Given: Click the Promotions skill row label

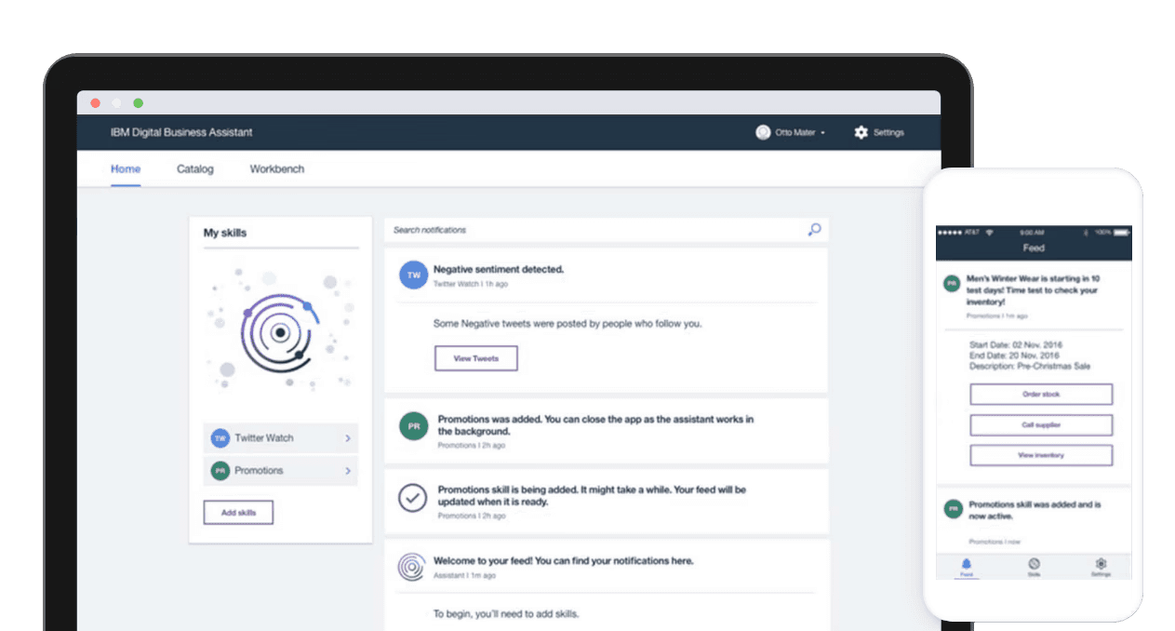Looking at the screenshot, I should pyautogui.click(x=259, y=471).
